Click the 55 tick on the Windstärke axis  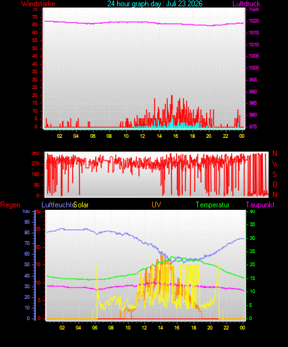35,40
